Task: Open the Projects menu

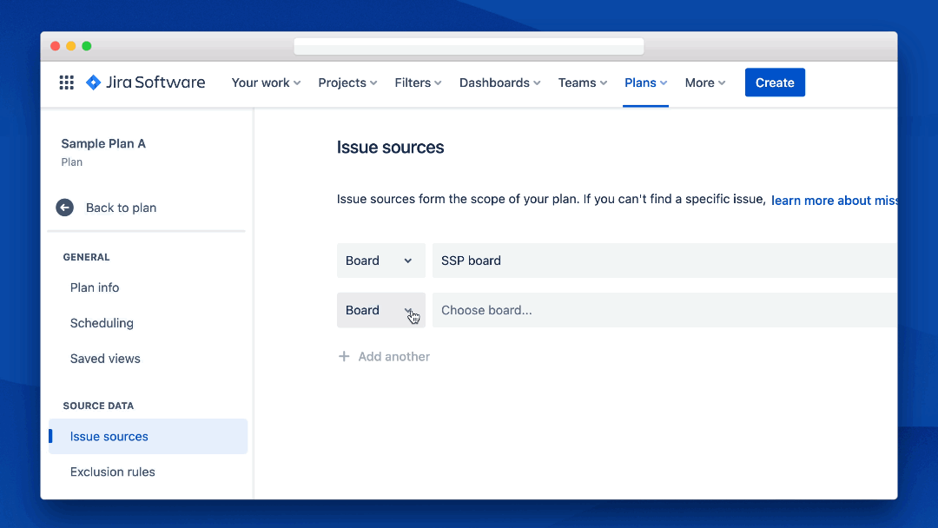Action: 347,82
